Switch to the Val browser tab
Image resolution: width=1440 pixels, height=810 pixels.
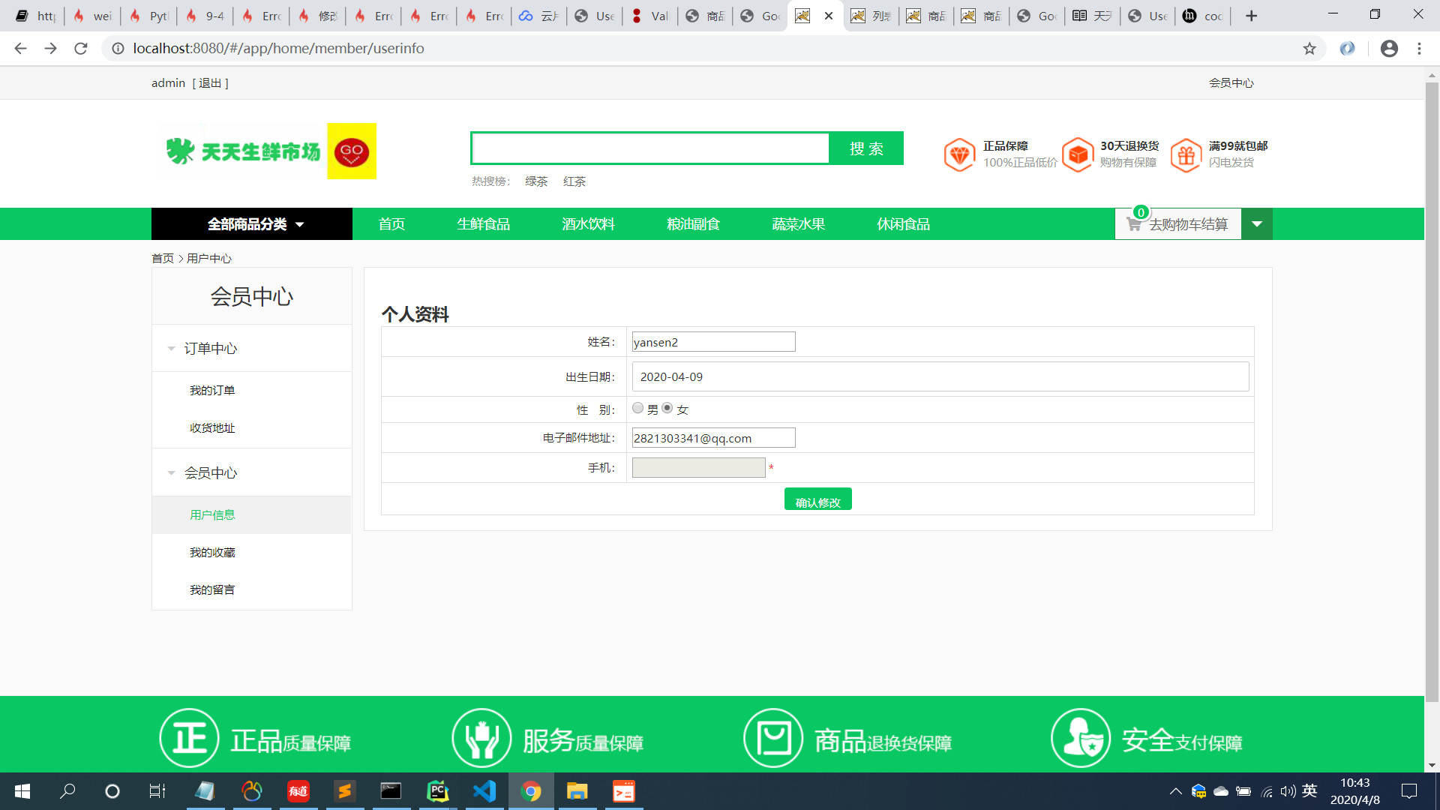(650, 16)
